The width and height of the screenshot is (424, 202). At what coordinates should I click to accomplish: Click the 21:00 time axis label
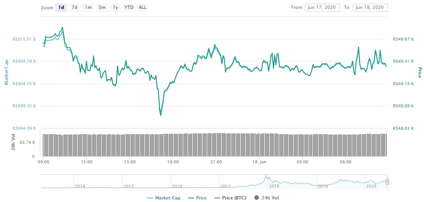216,162
